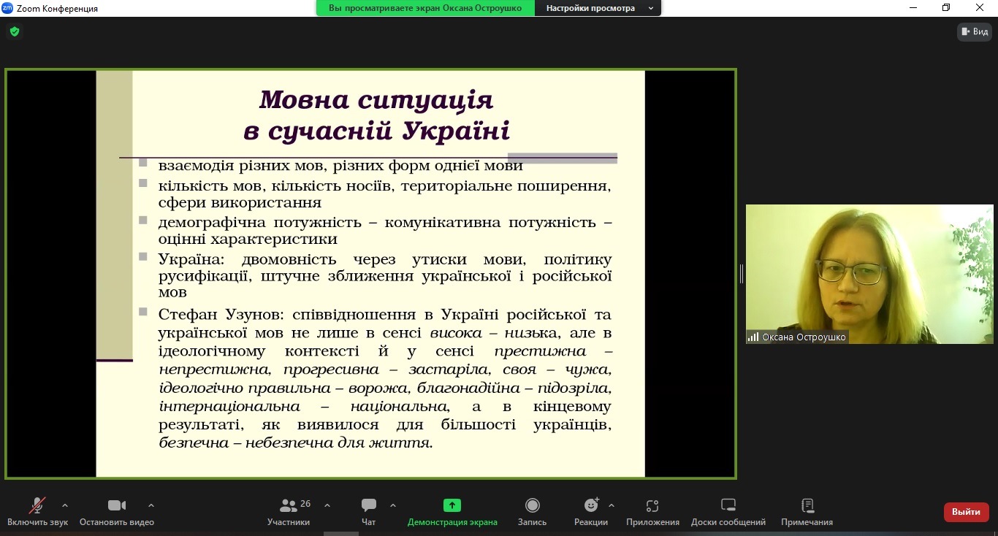Open the Чат chat panel
Viewport: 998px width, 536px height.
369,506
